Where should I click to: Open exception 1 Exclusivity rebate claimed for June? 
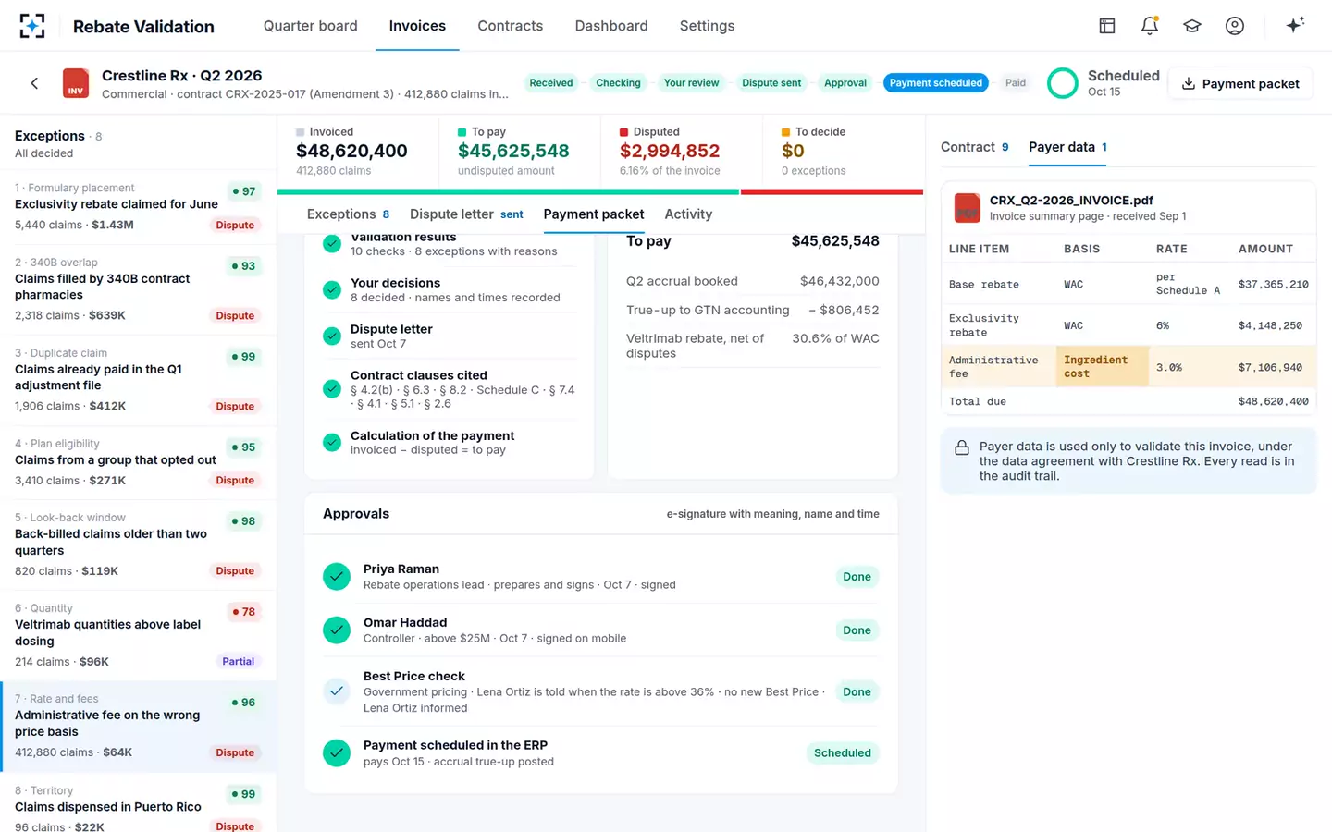[x=139, y=207]
